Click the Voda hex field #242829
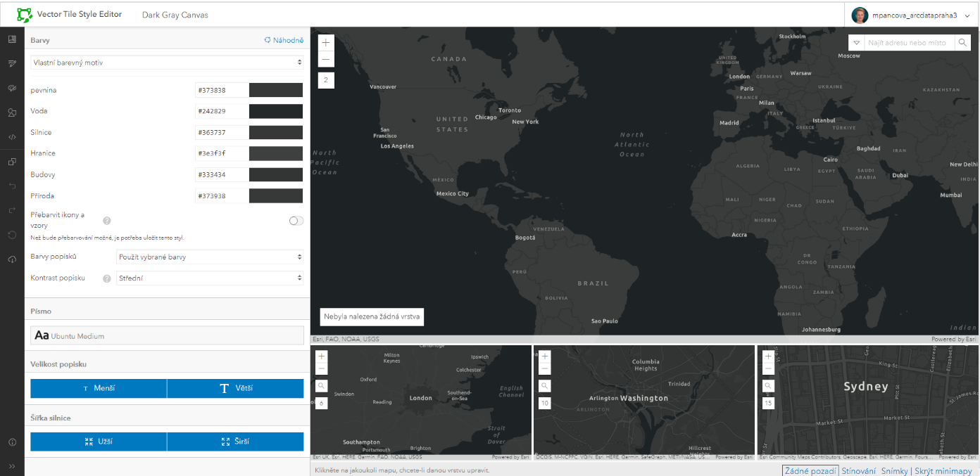Viewport: 980px width, 476px height. pyautogui.click(x=222, y=111)
